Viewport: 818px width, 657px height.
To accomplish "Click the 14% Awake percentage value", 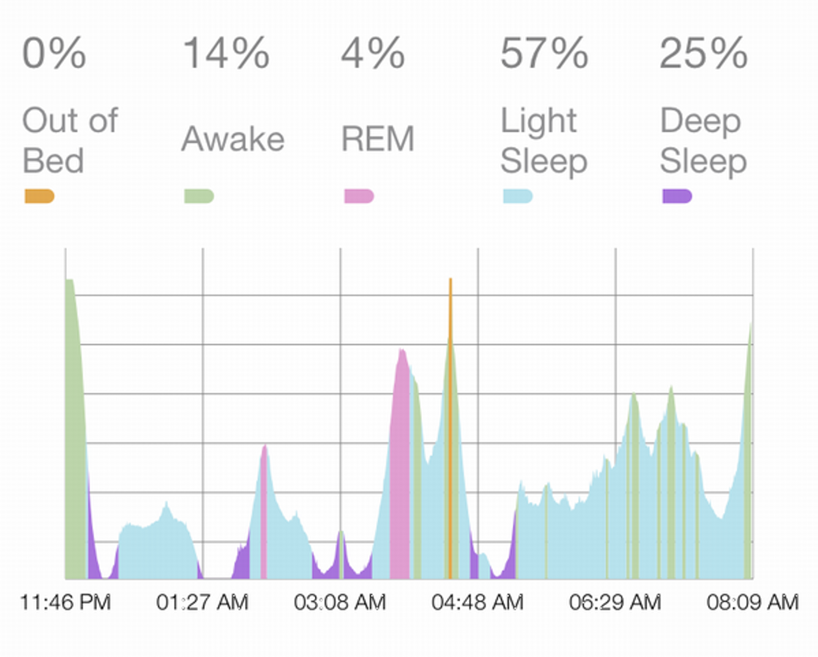I will click(x=226, y=53).
